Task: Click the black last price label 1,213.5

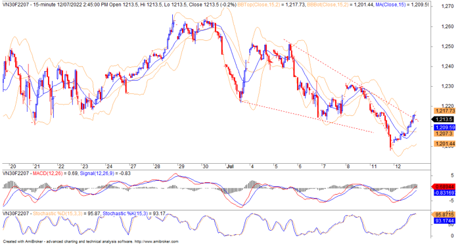Action: tap(444, 119)
